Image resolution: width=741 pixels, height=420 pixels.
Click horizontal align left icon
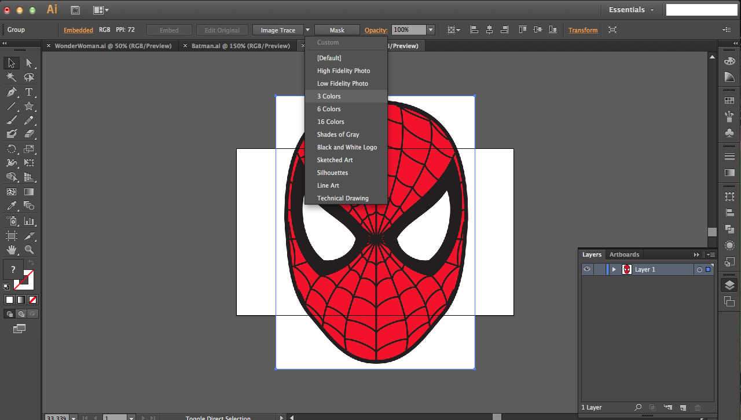point(474,30)
